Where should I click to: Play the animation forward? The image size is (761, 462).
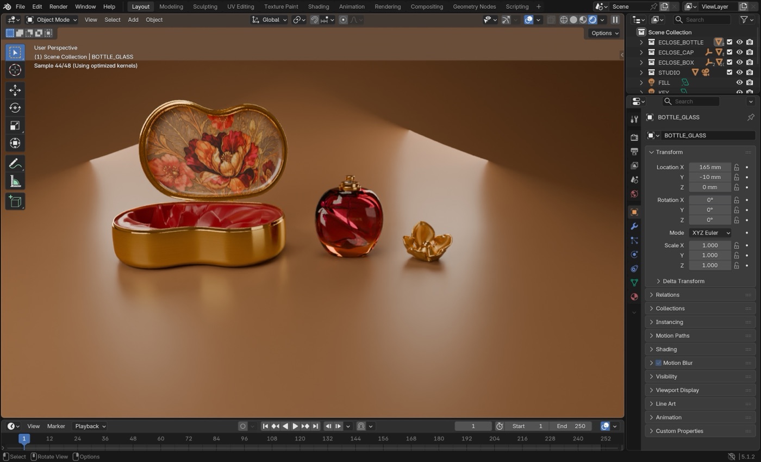(295, 426)
